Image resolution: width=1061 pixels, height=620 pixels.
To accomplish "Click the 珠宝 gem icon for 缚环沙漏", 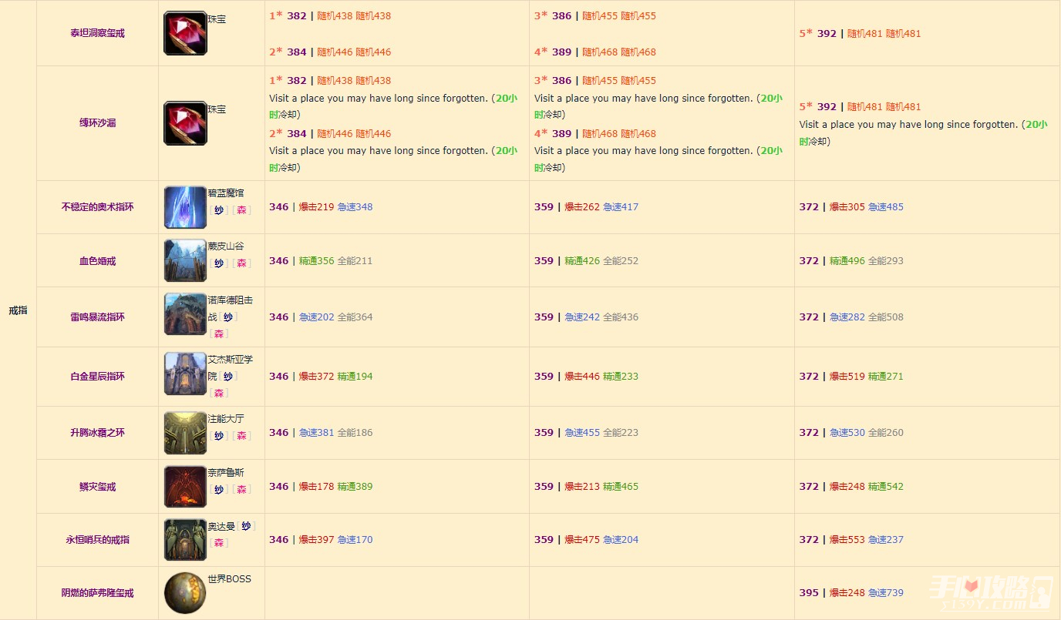I will (185, 123).
